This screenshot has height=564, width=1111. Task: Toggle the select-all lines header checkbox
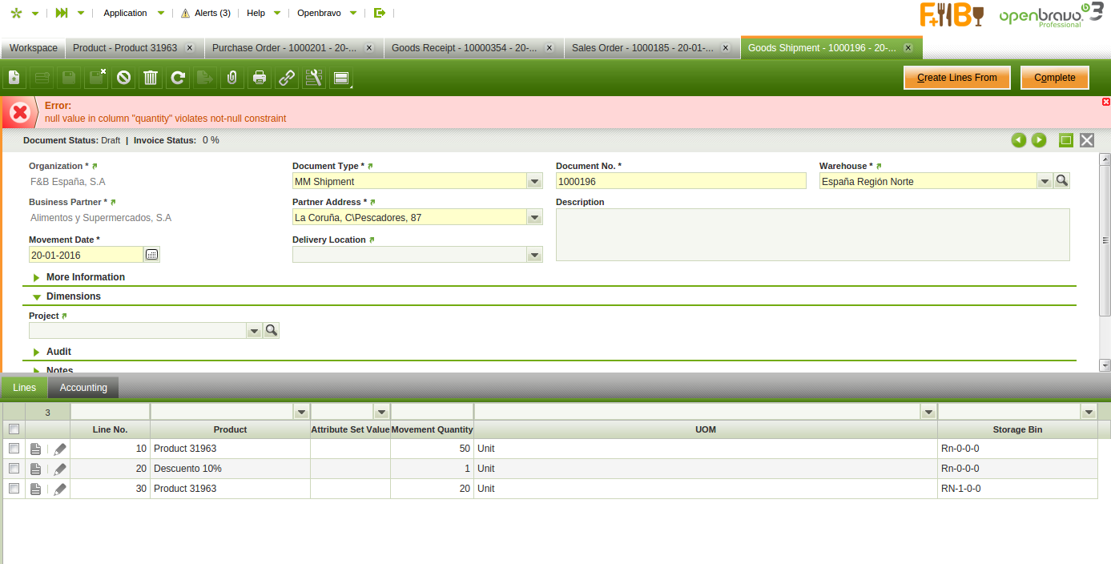[14, 429]
